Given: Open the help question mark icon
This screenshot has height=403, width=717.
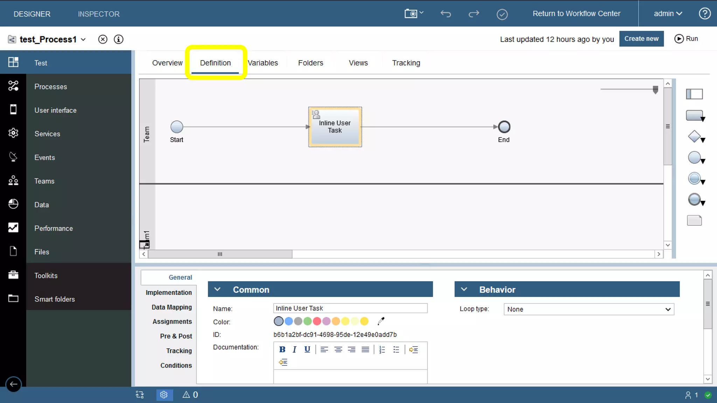Looking at the screenshot, I should click(x=704, y=14).
